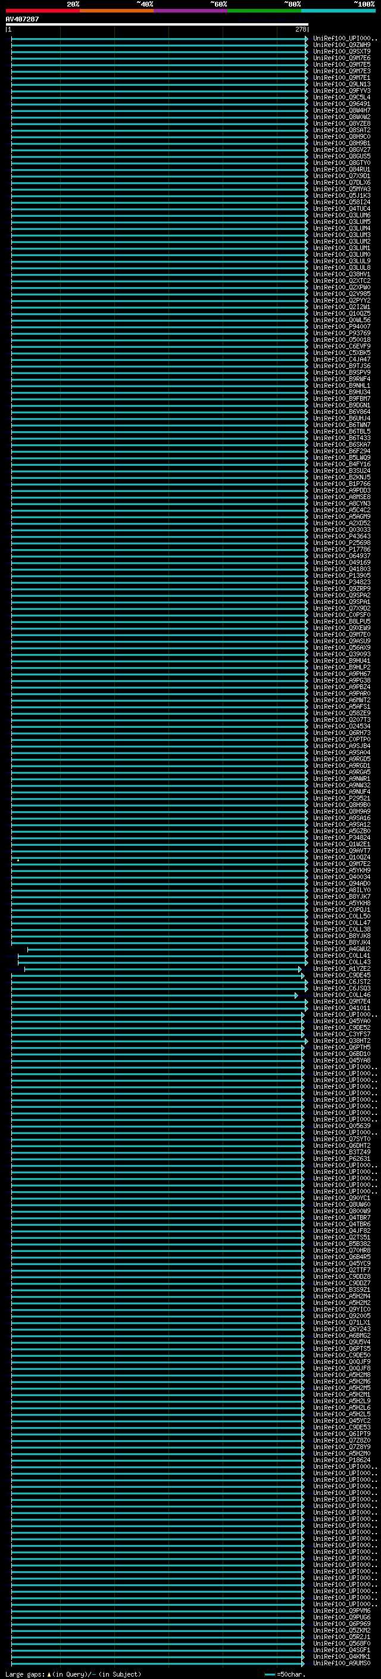Select hit UniRef100_Q9M7E1
381x1679 pixels.
(342, 77)
